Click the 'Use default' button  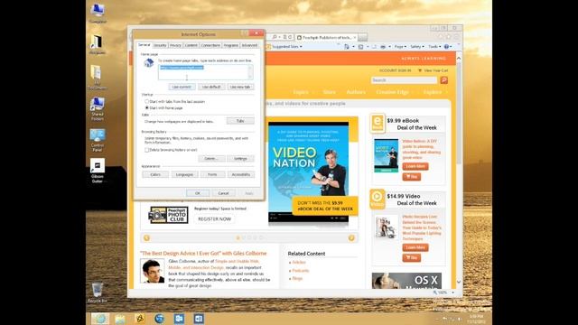click(x=211, y=87)
